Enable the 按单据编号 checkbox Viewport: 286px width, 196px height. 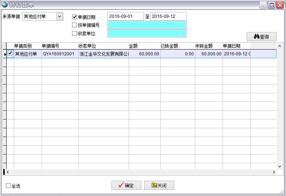click(x=75, y=25)
